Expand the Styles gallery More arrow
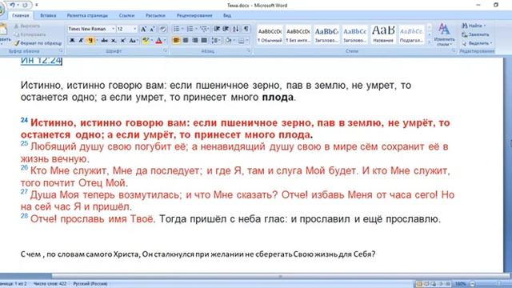 (x=430, y=42)
